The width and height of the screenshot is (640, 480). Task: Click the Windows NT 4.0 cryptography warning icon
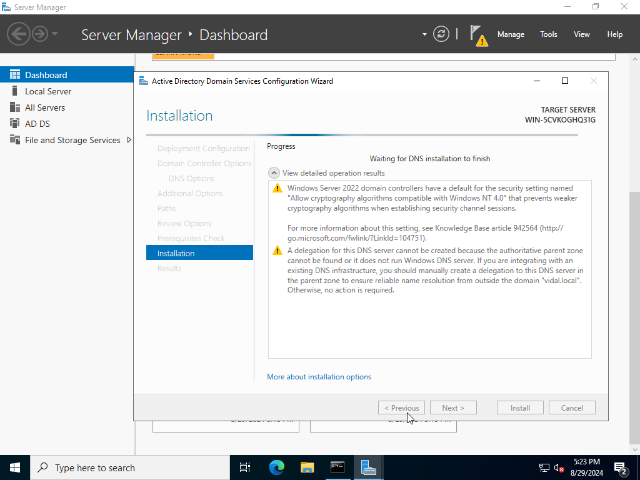pyautogui.click(x=277, y=188)
